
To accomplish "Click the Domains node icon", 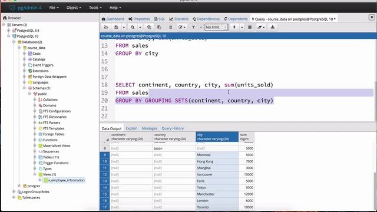I will 41,105.
